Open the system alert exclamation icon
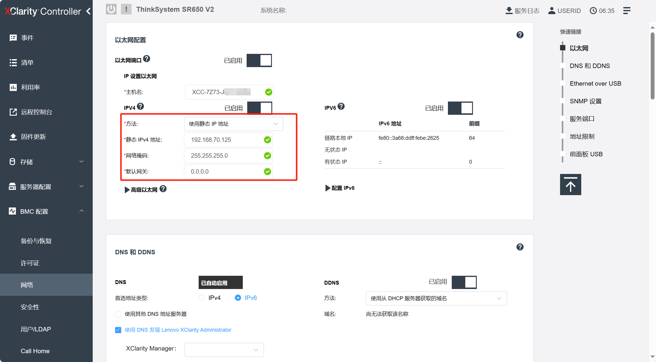 (126, 9)
